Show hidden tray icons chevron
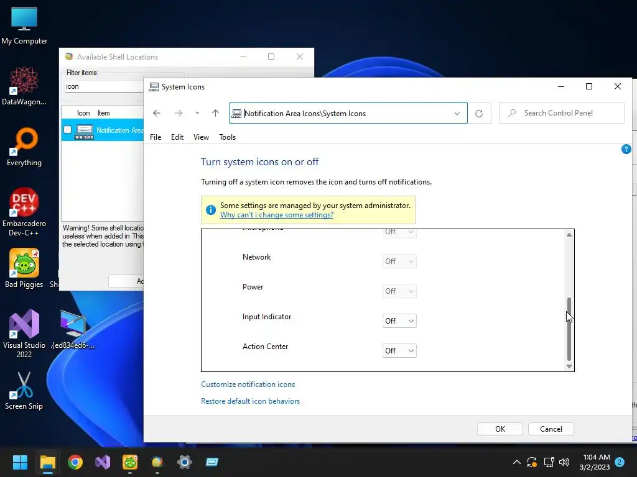 (x=516, y=462)
